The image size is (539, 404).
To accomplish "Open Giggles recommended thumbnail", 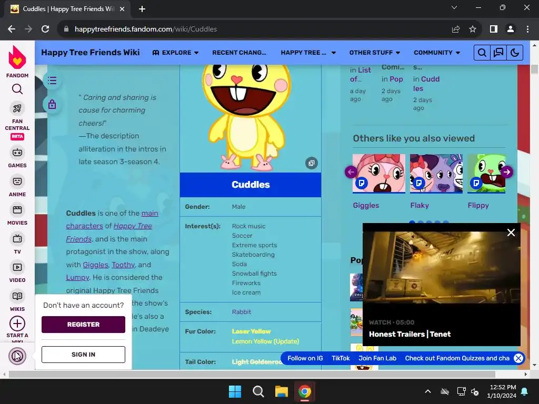I will [379, 174].
